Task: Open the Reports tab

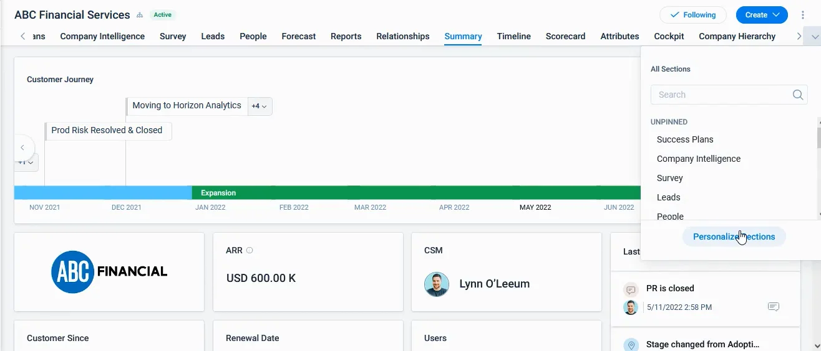Action: [x=346, y=36]
